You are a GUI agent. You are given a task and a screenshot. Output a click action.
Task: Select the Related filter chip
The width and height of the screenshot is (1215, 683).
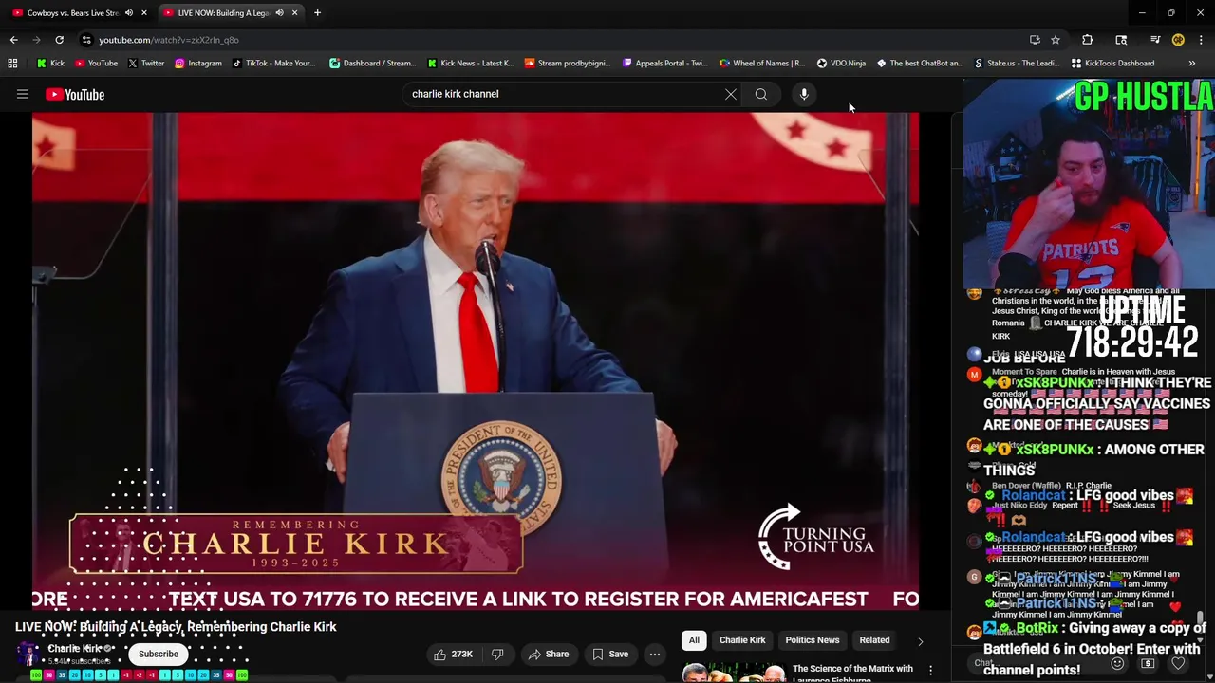[874, 640]
